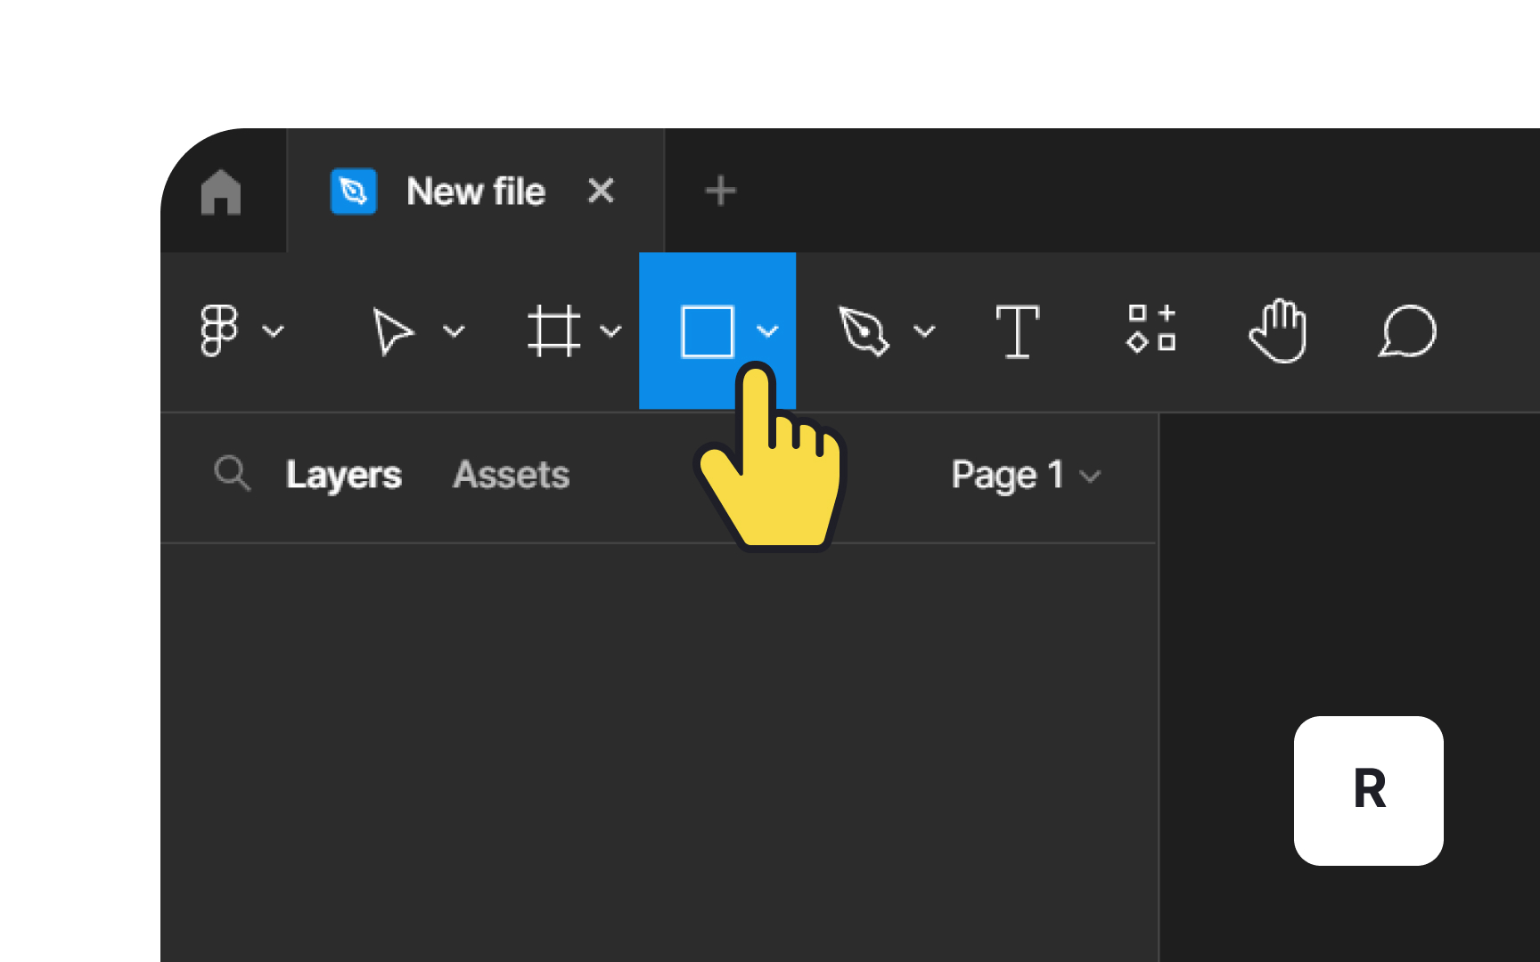The width and height of the screenshot is (1540, 962).
Task: Open the Page 1 pages dropdown
Action: 1027,475
